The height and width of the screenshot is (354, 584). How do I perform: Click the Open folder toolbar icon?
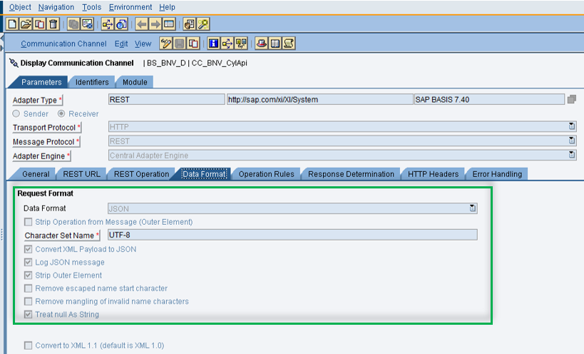[26, 24]
